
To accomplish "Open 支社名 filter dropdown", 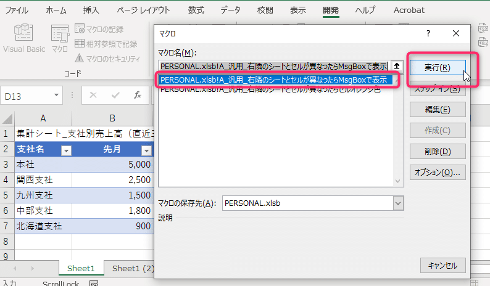I will click(66, 151).
